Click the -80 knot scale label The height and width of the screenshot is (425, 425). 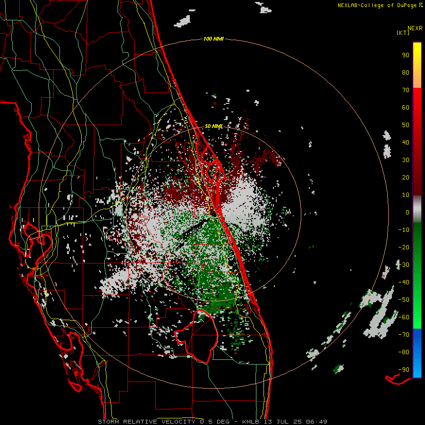coord(404,352)
